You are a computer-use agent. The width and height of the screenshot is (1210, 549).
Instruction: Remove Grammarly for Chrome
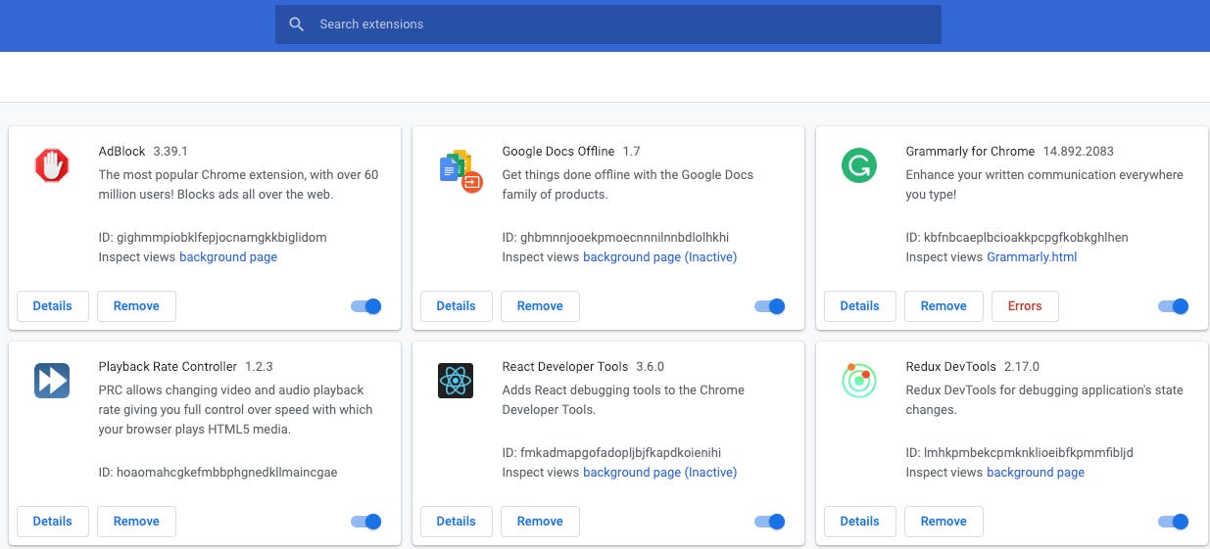coord(944,306)
